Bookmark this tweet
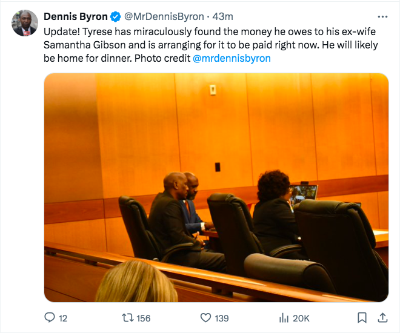This screenshot has height=333, width=400. (x=362, y=318)
